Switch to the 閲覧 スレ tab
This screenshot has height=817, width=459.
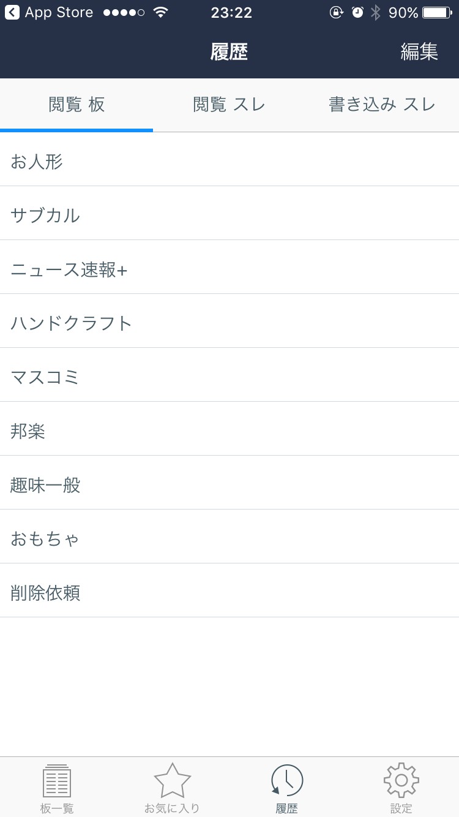(x=229, y=105)
